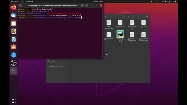
Task: Open Rhythmbox music player in dock
Action: pos(14,31)
